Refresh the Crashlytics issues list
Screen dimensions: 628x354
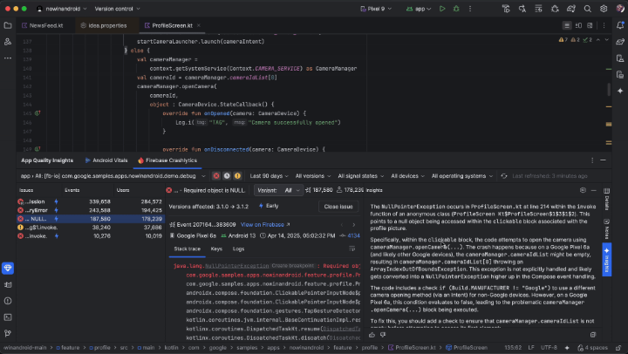pyautogui.click(x=504, y=176)
